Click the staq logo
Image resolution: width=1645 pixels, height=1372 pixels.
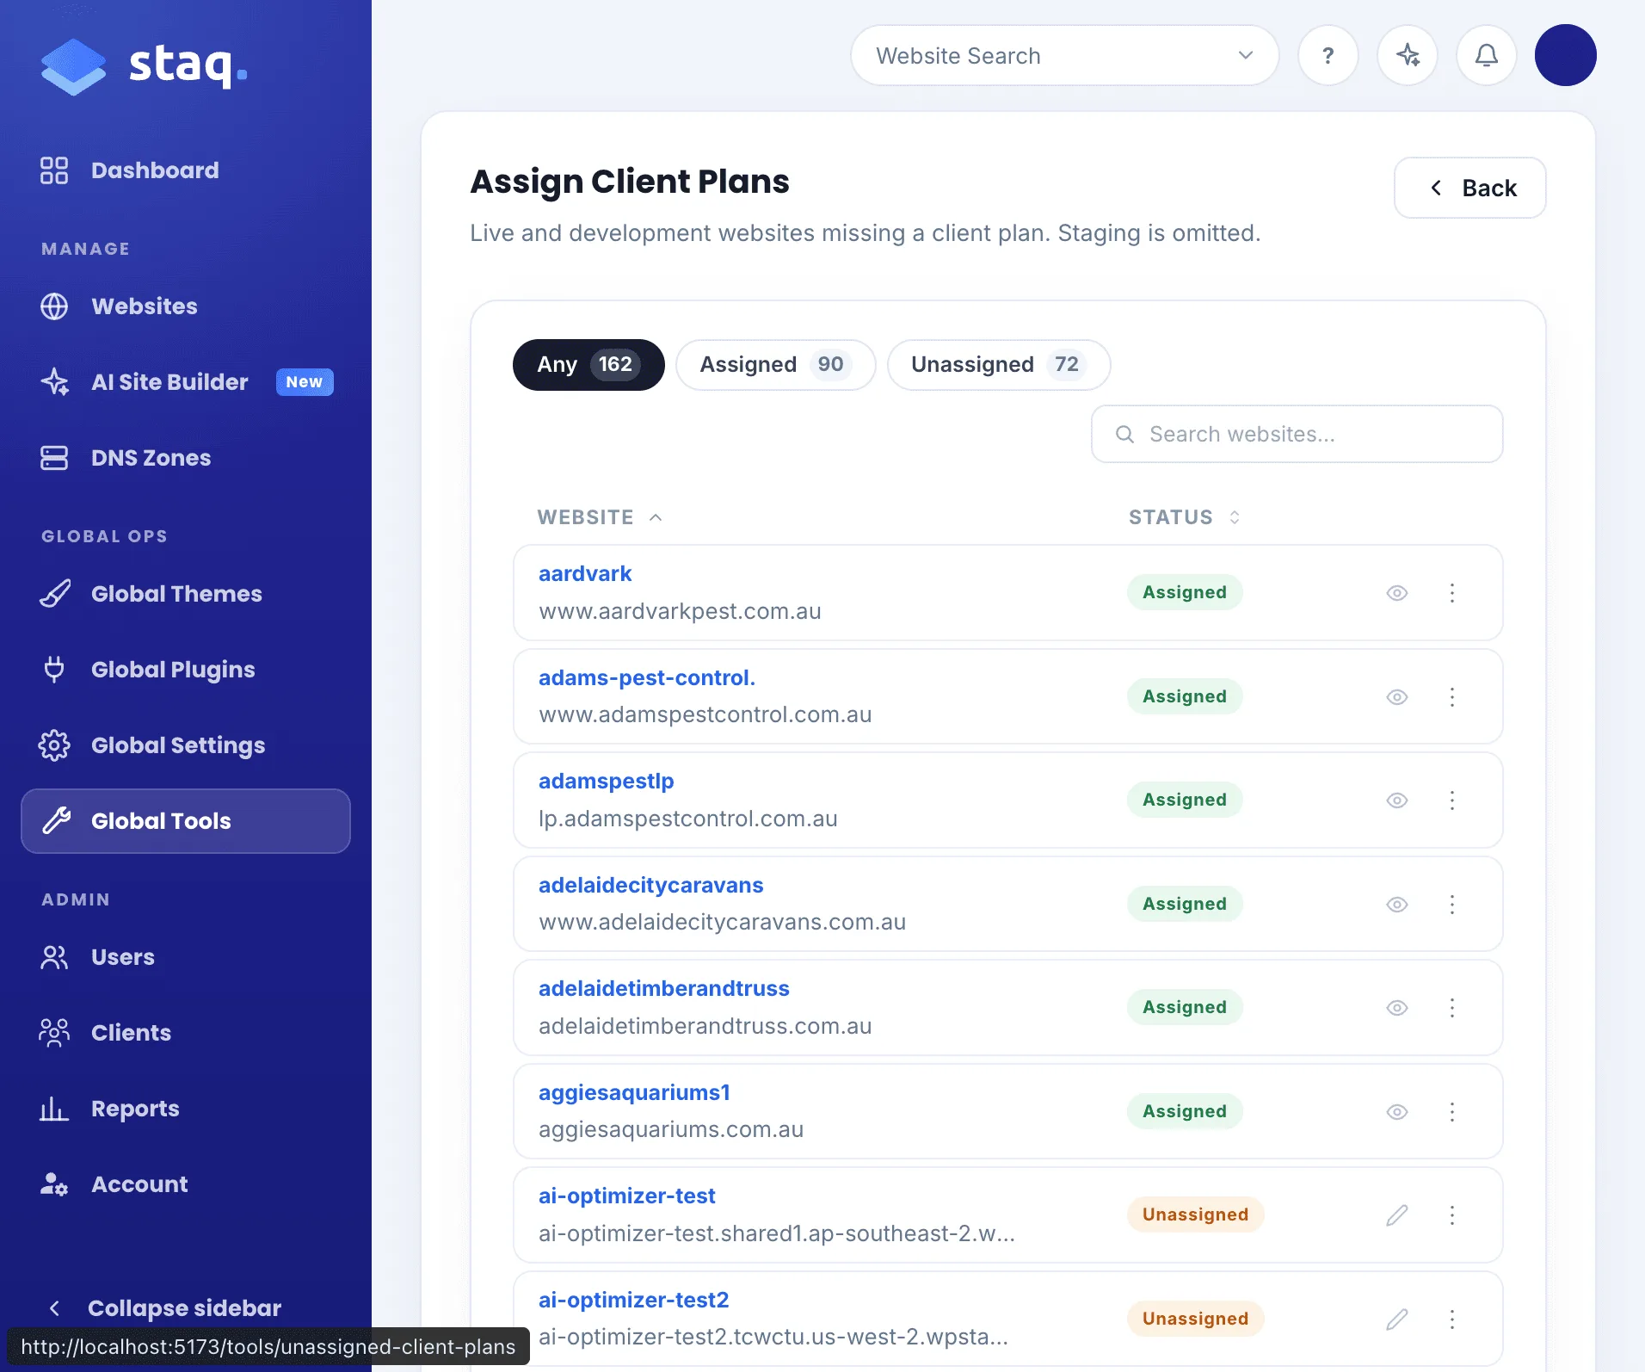[145, 65]
